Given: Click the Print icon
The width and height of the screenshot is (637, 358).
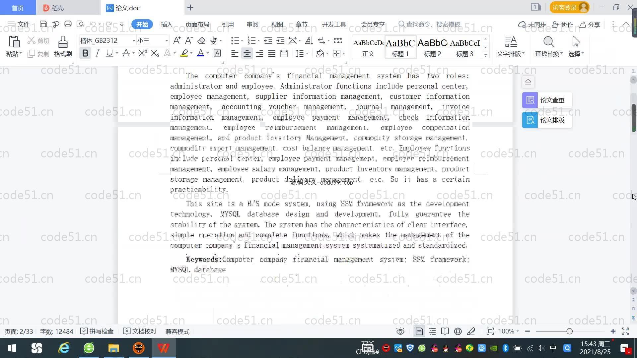Looking at the screenshot, I should coord(68,24).
